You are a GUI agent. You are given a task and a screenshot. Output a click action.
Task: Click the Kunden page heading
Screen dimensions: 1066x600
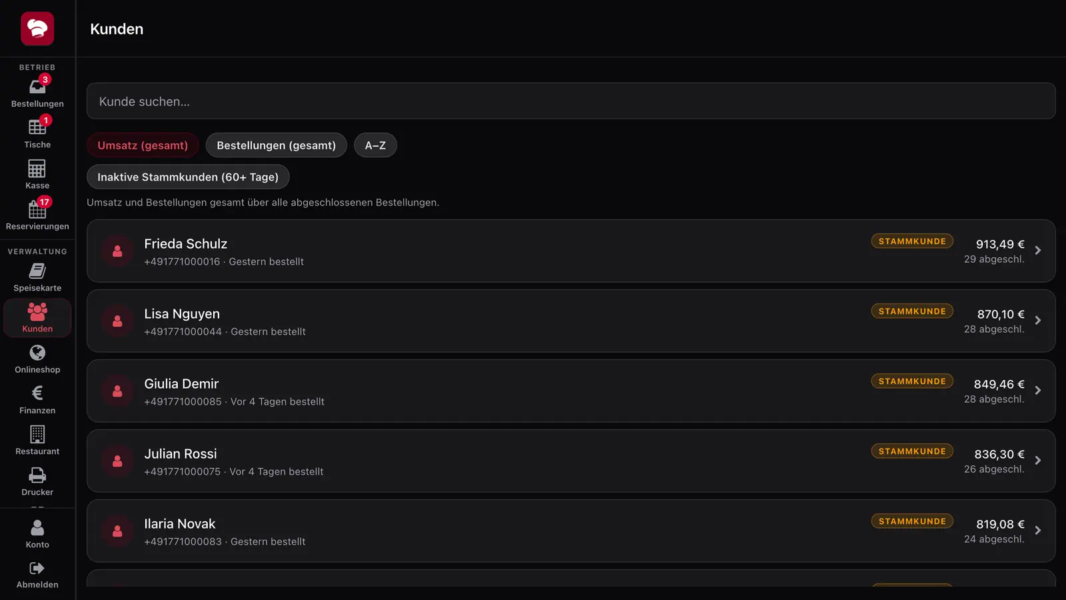pyautogui.click(x=117, y=29)
